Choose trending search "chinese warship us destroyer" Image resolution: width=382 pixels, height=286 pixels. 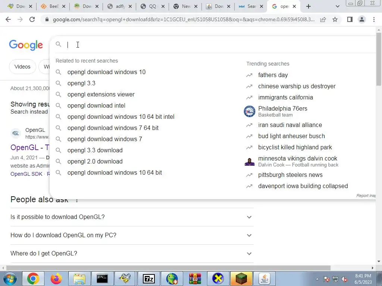[297, 86]
